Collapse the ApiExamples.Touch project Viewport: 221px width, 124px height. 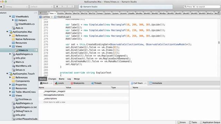point(7,74)
